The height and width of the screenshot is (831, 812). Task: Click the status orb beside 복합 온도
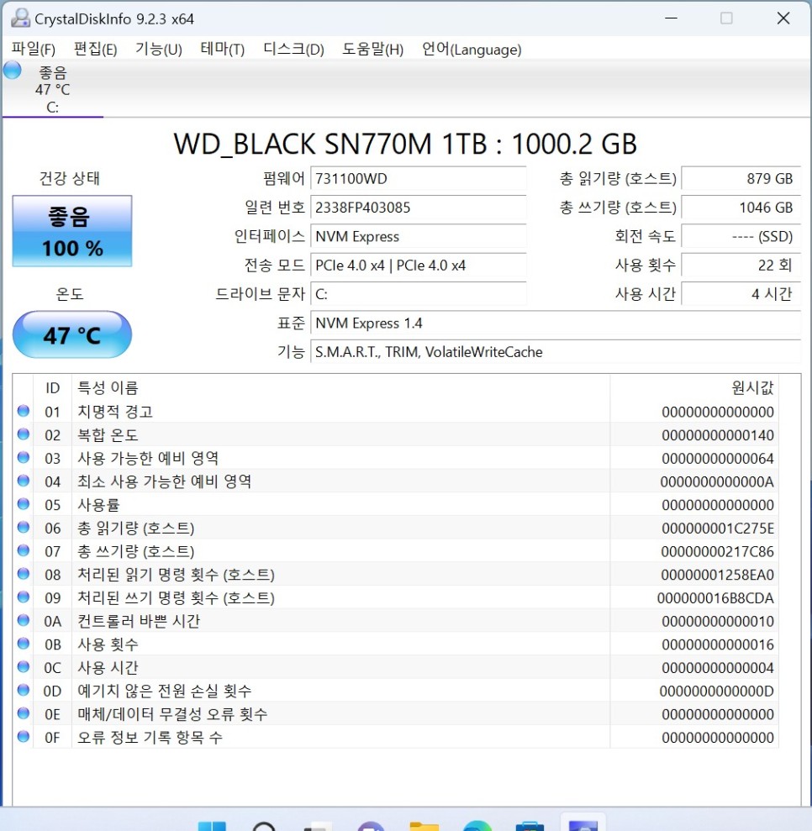pos(24,435)
